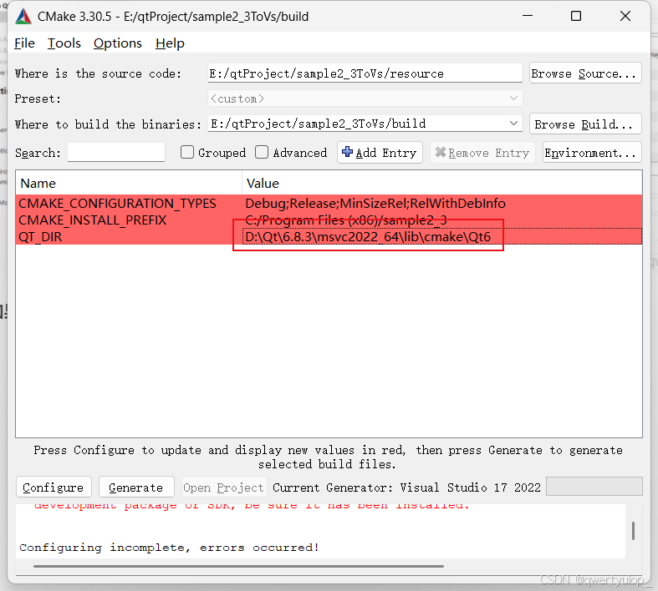Click the Open Project button

click(224, 487)
